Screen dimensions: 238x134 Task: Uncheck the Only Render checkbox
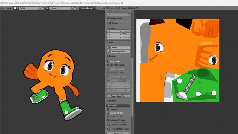click(x=108, y=61)
